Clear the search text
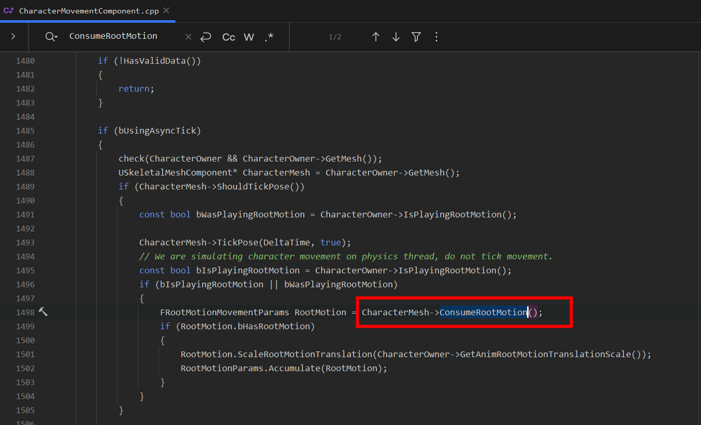701x425 pixels. click(188, 37)
